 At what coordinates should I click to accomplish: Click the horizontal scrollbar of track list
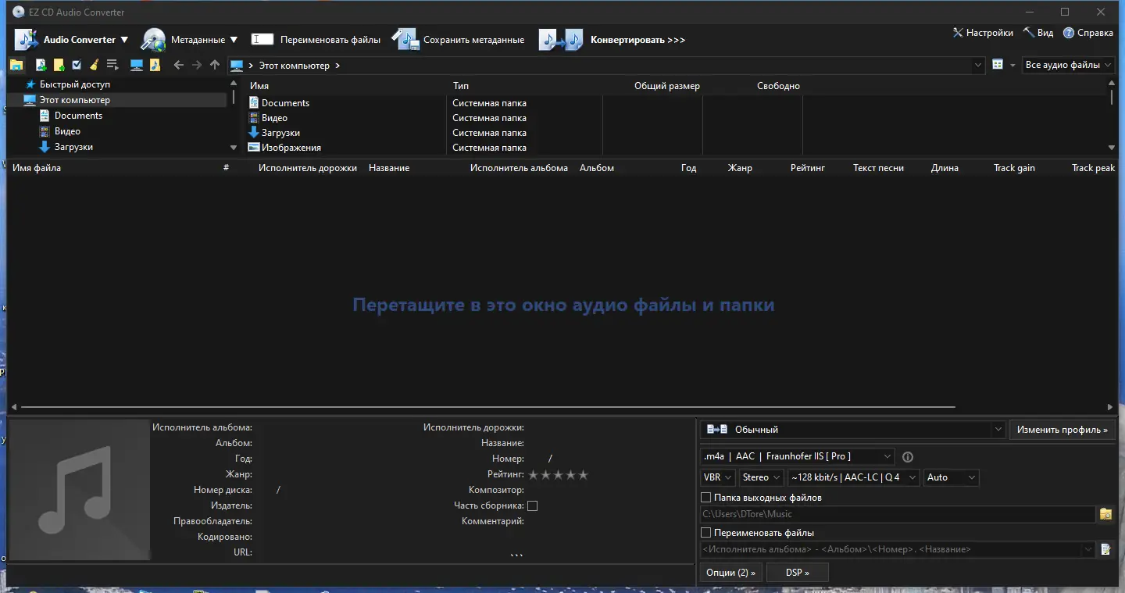(x=488, y=407)
